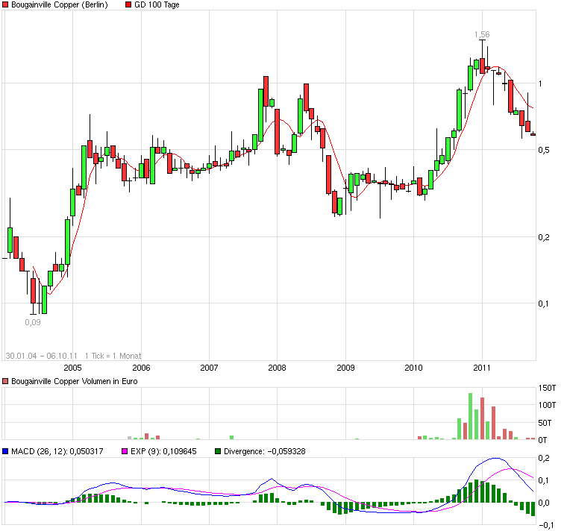Click the date range '30.01.04 – 06.10.11' text
567x531 pixels.
42,356
